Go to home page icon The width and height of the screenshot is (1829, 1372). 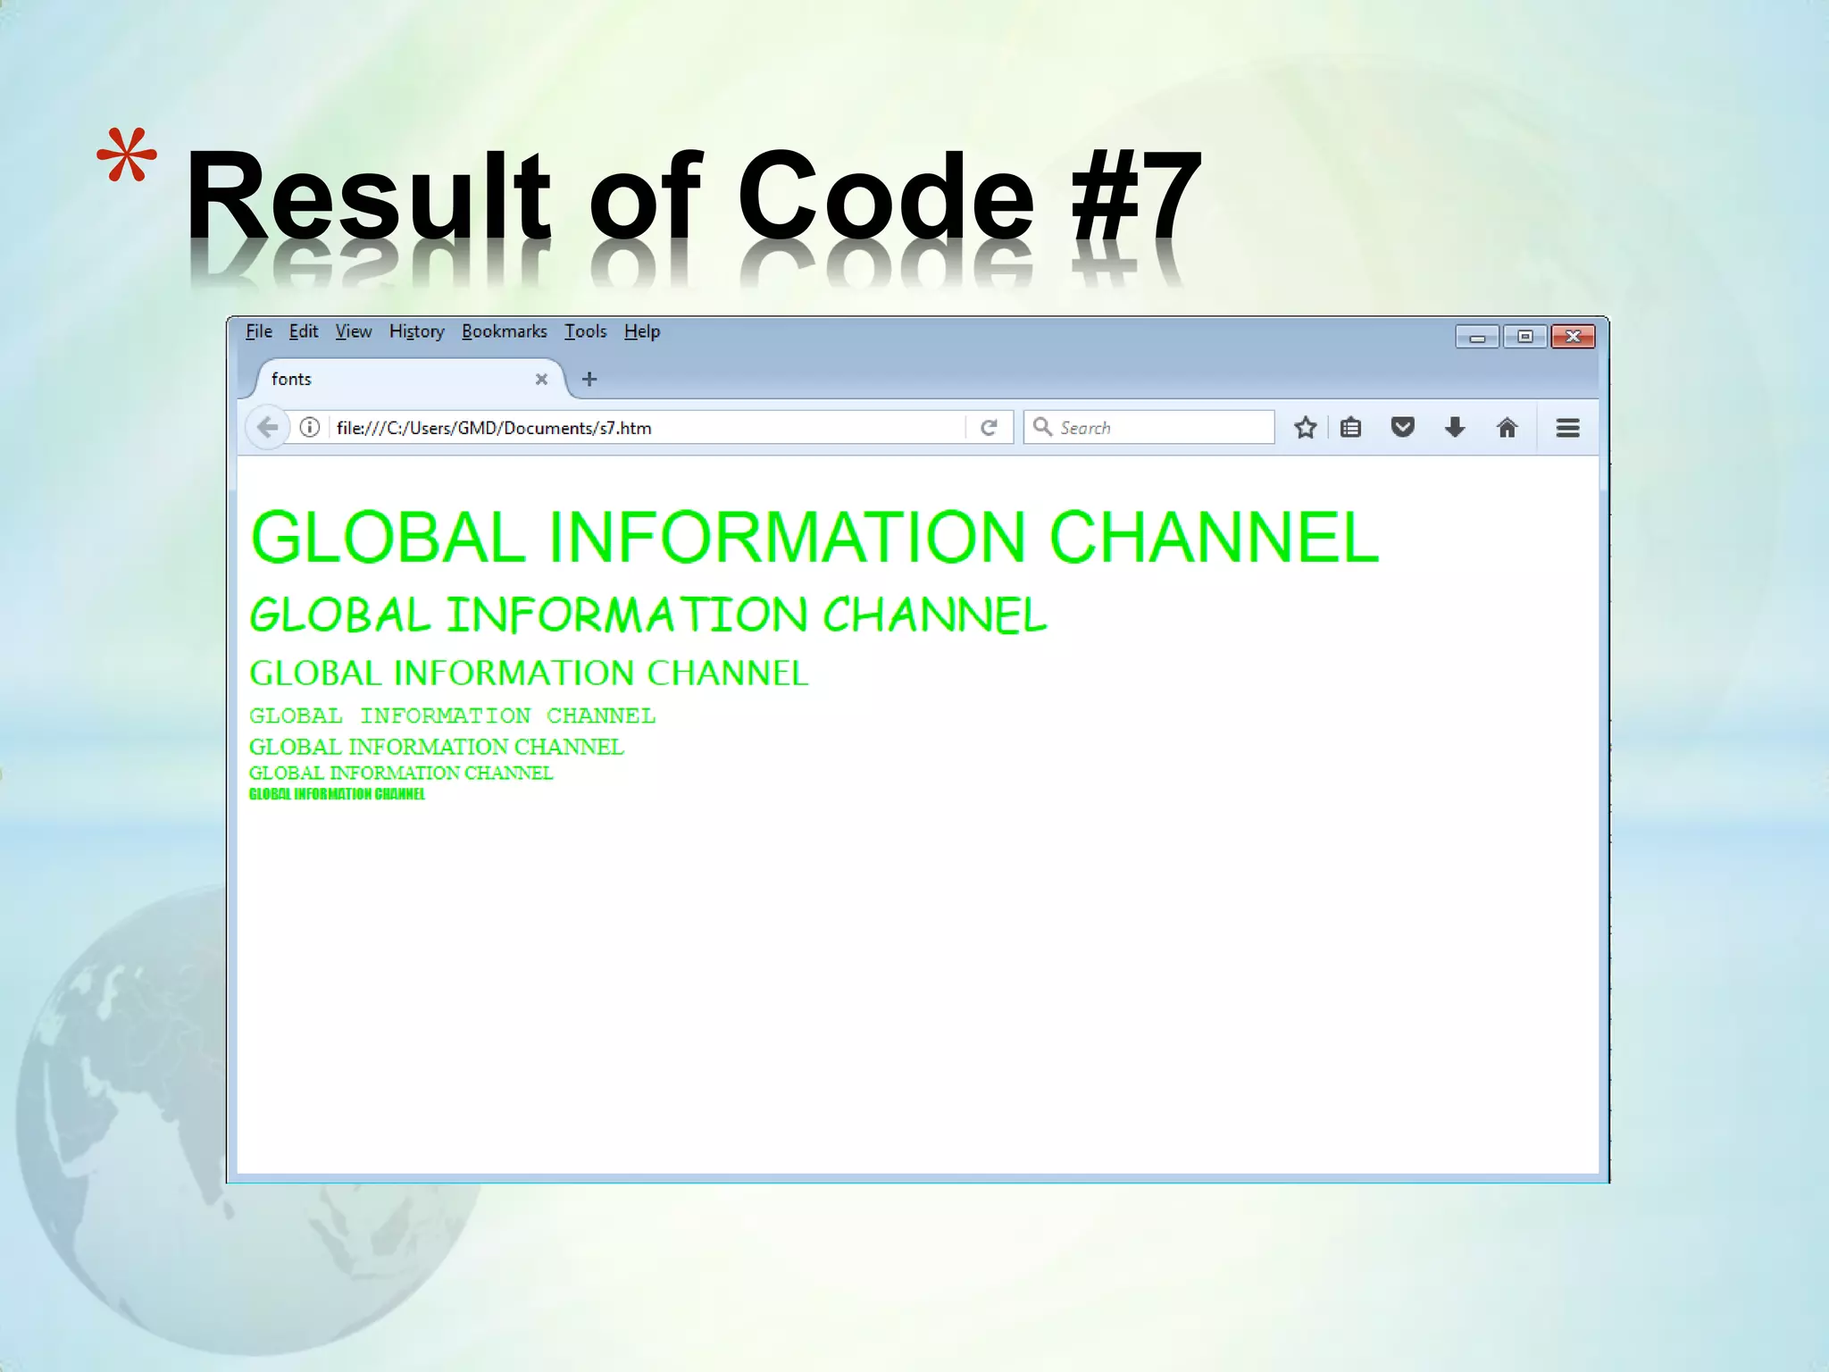click(x=1507, y=428)
